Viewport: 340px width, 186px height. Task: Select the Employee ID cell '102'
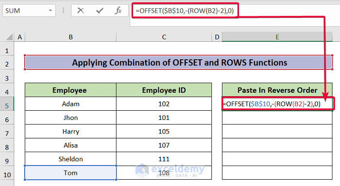[x=164, y=104]
